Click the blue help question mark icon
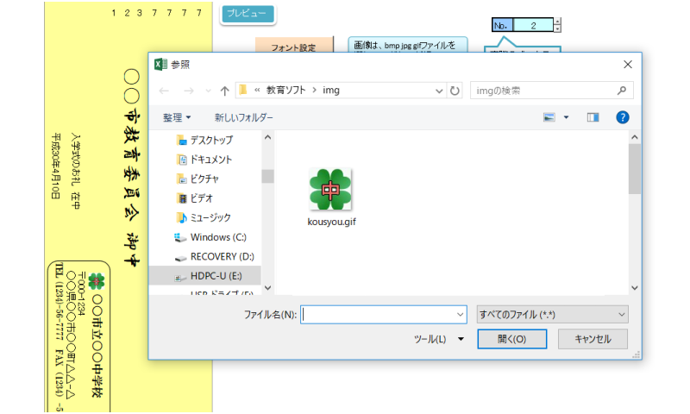The image size is (690, 414). [x=622, y=117]
